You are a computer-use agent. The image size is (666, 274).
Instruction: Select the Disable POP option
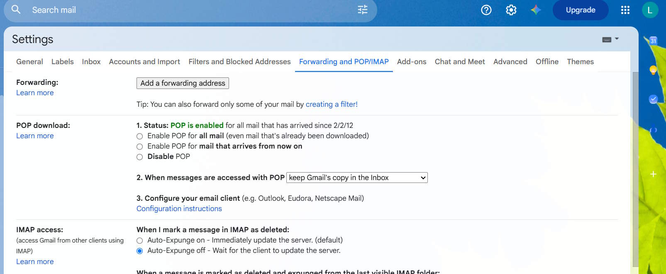click(x=139, y=157)
